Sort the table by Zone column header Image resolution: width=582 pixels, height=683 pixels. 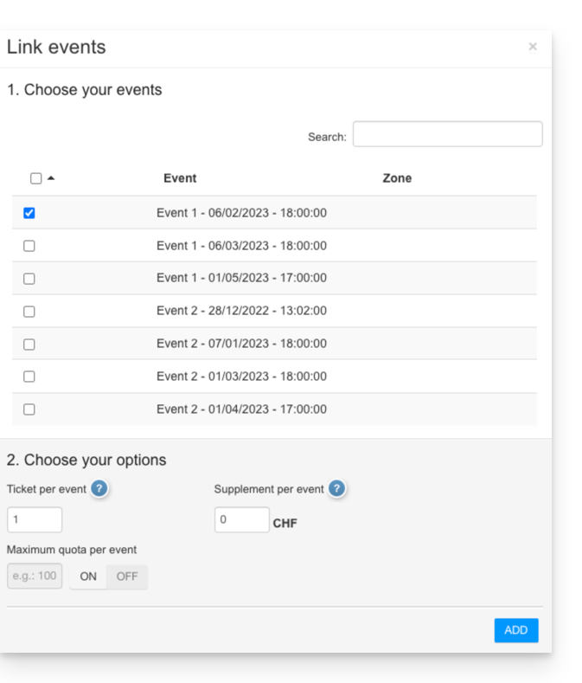(397, 178)
